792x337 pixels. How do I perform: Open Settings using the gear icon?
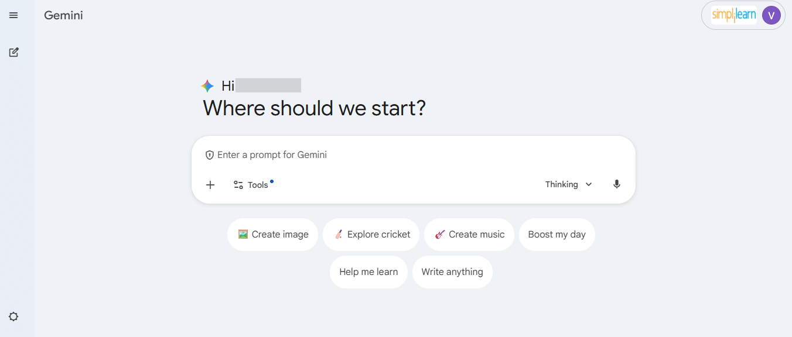coord(13,317)
